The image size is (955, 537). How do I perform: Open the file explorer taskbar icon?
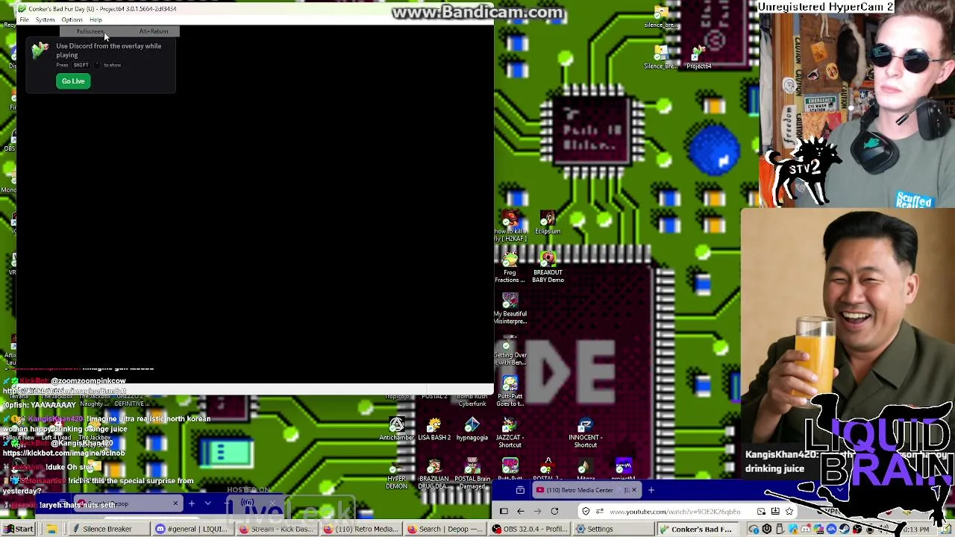pos(51,529)
